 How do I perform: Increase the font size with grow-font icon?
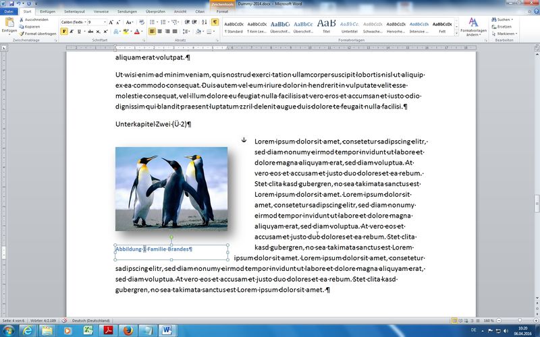[111, 22]
